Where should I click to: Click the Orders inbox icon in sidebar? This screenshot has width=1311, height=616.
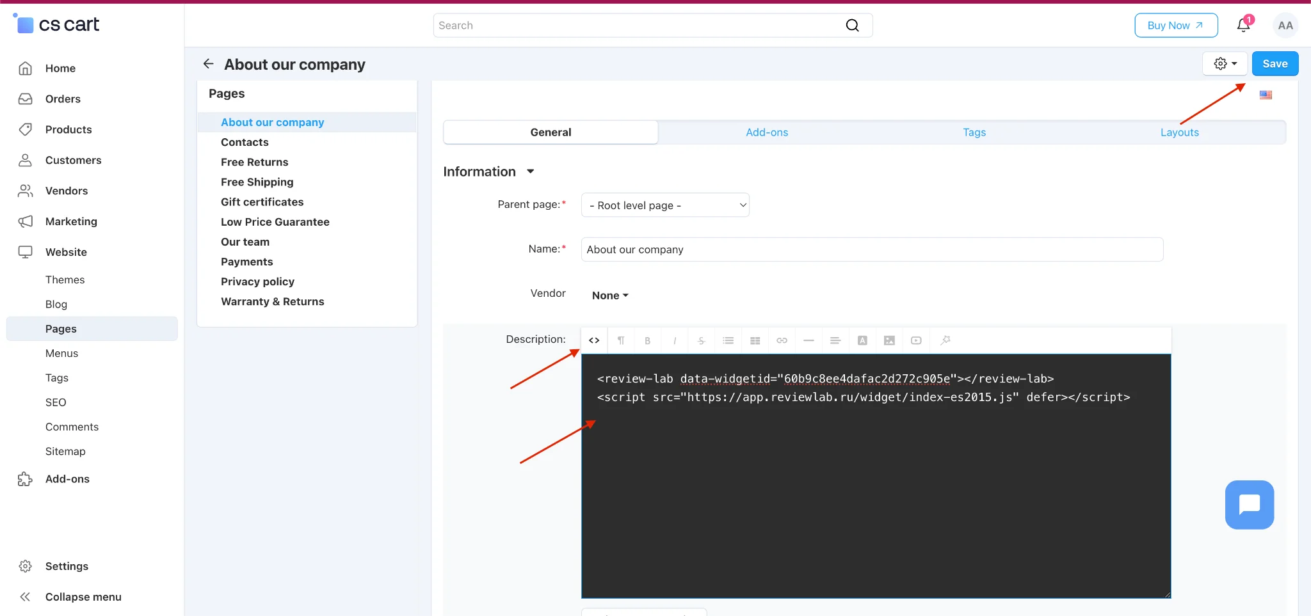tap(26, 99)
